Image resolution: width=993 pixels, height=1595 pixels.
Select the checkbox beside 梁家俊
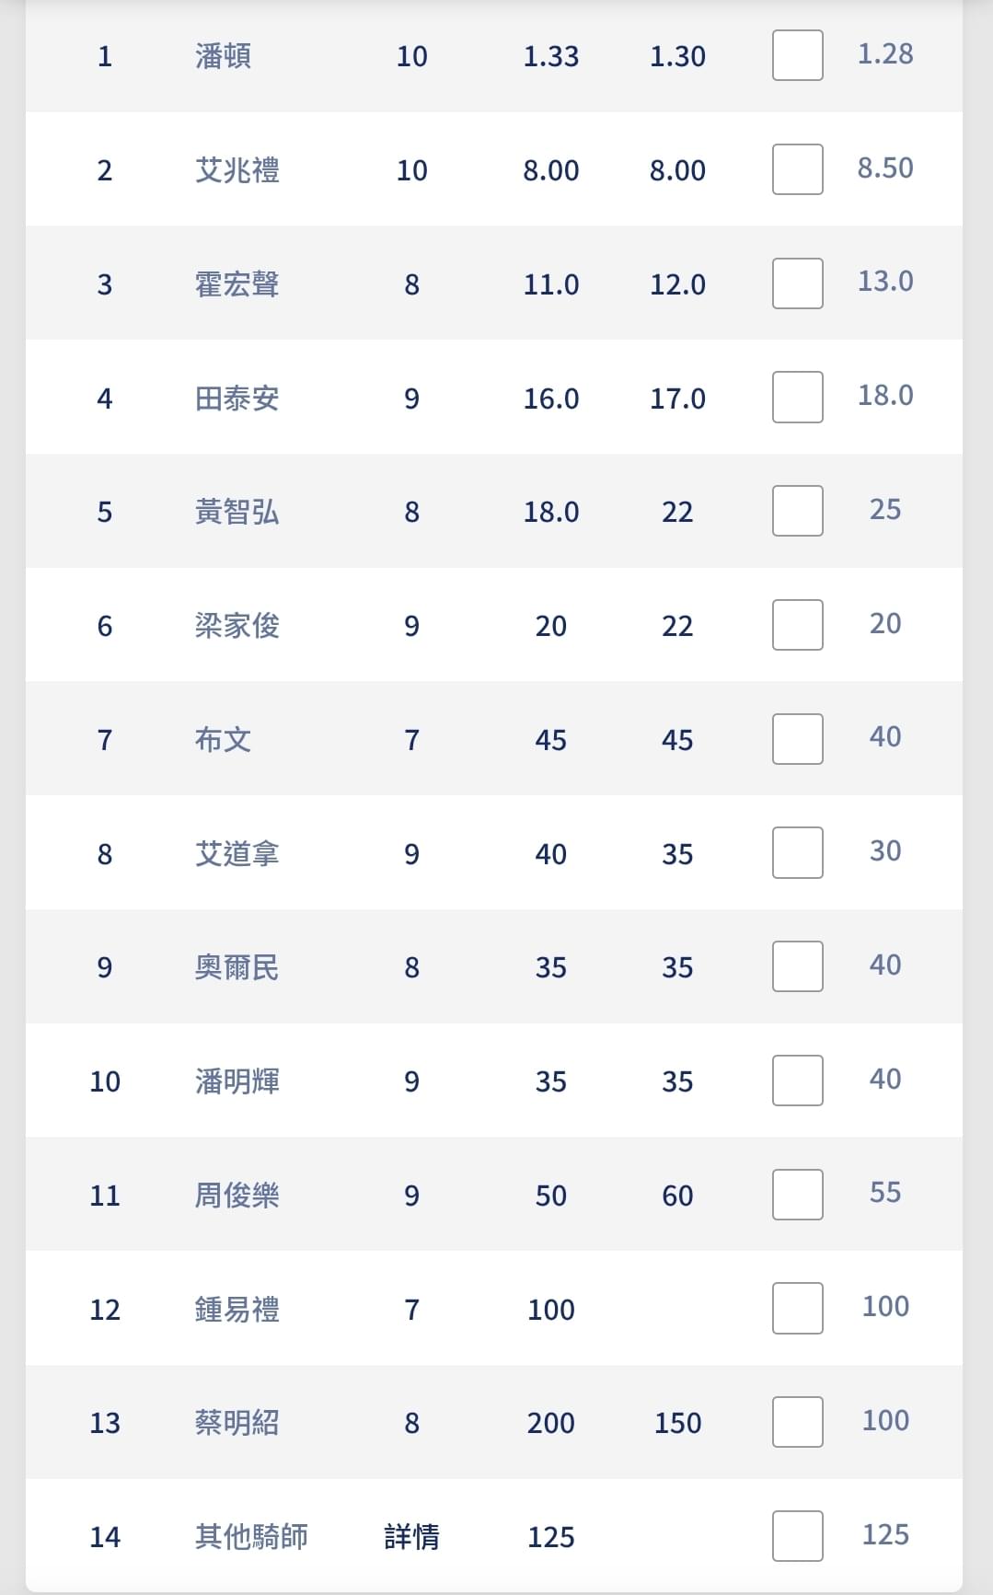point(797,625)
